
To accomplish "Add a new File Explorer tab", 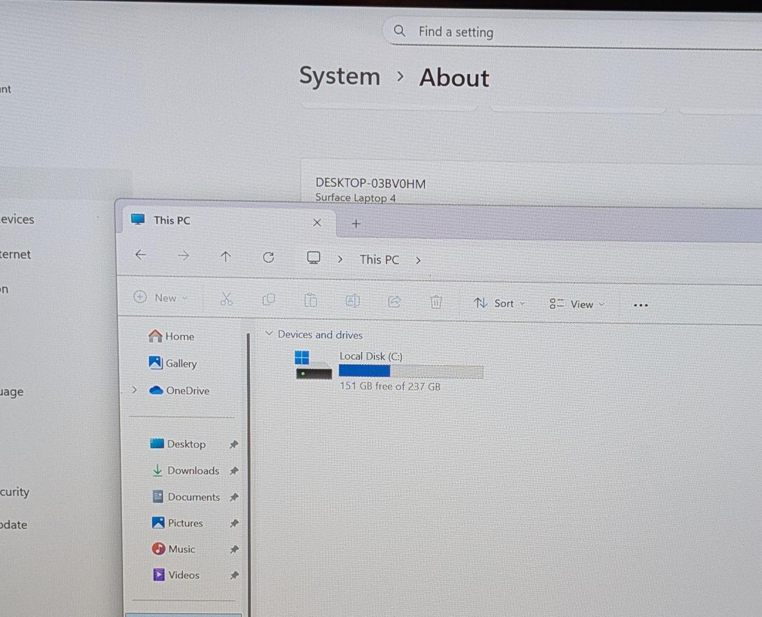I will coord(356,223).
